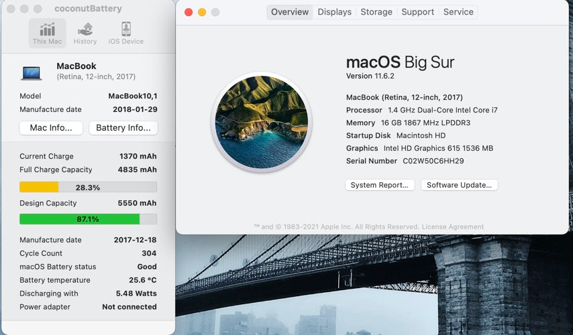Viewport: 573px width, 335px height.
Task: Show the Service tab
Action: click(458, 12)
